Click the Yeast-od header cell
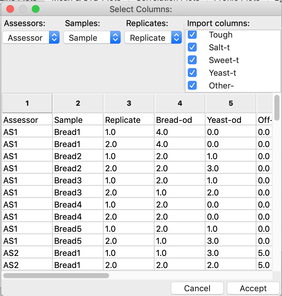Image resolution: width=282 pixels, height=296 pixels. pos(231,120)
